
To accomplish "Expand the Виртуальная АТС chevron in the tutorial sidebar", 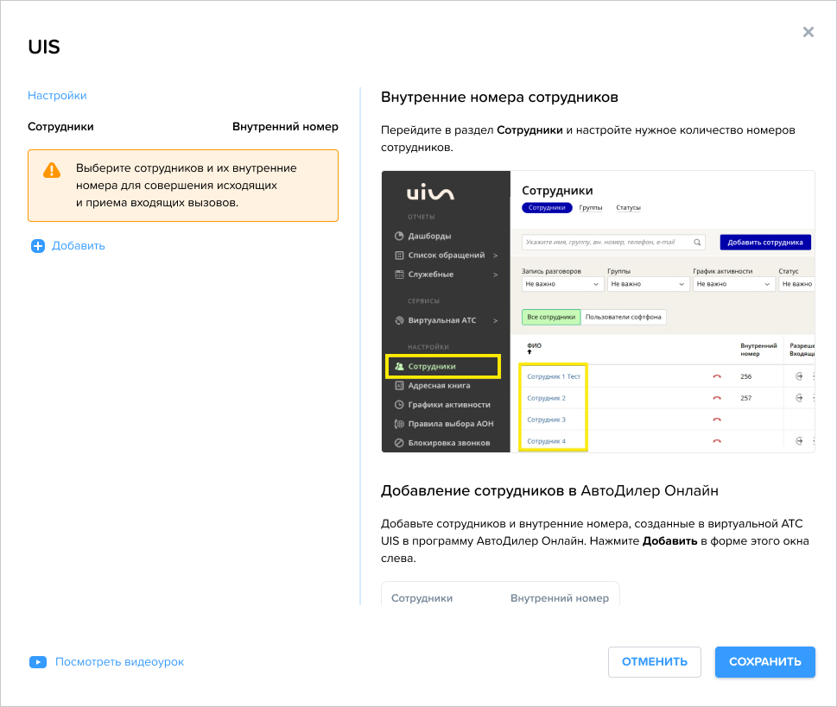I will pyautogui.click(x=495, y=320).
